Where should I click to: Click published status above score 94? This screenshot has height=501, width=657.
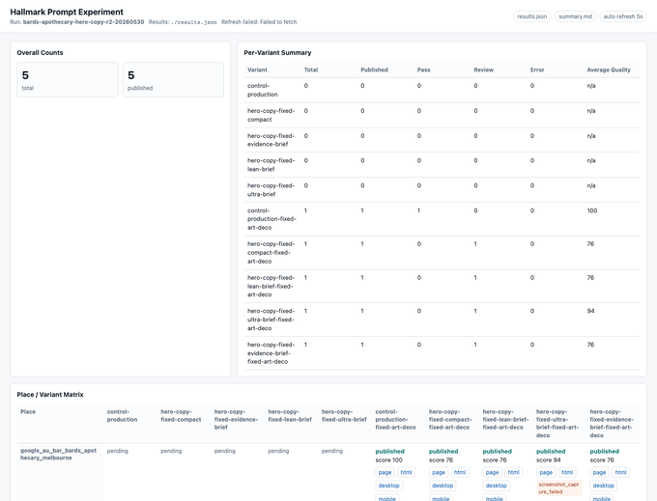point(551,451)
